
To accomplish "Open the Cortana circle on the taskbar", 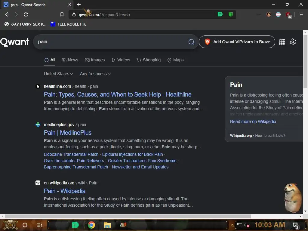I will click(x=25, y=225).
